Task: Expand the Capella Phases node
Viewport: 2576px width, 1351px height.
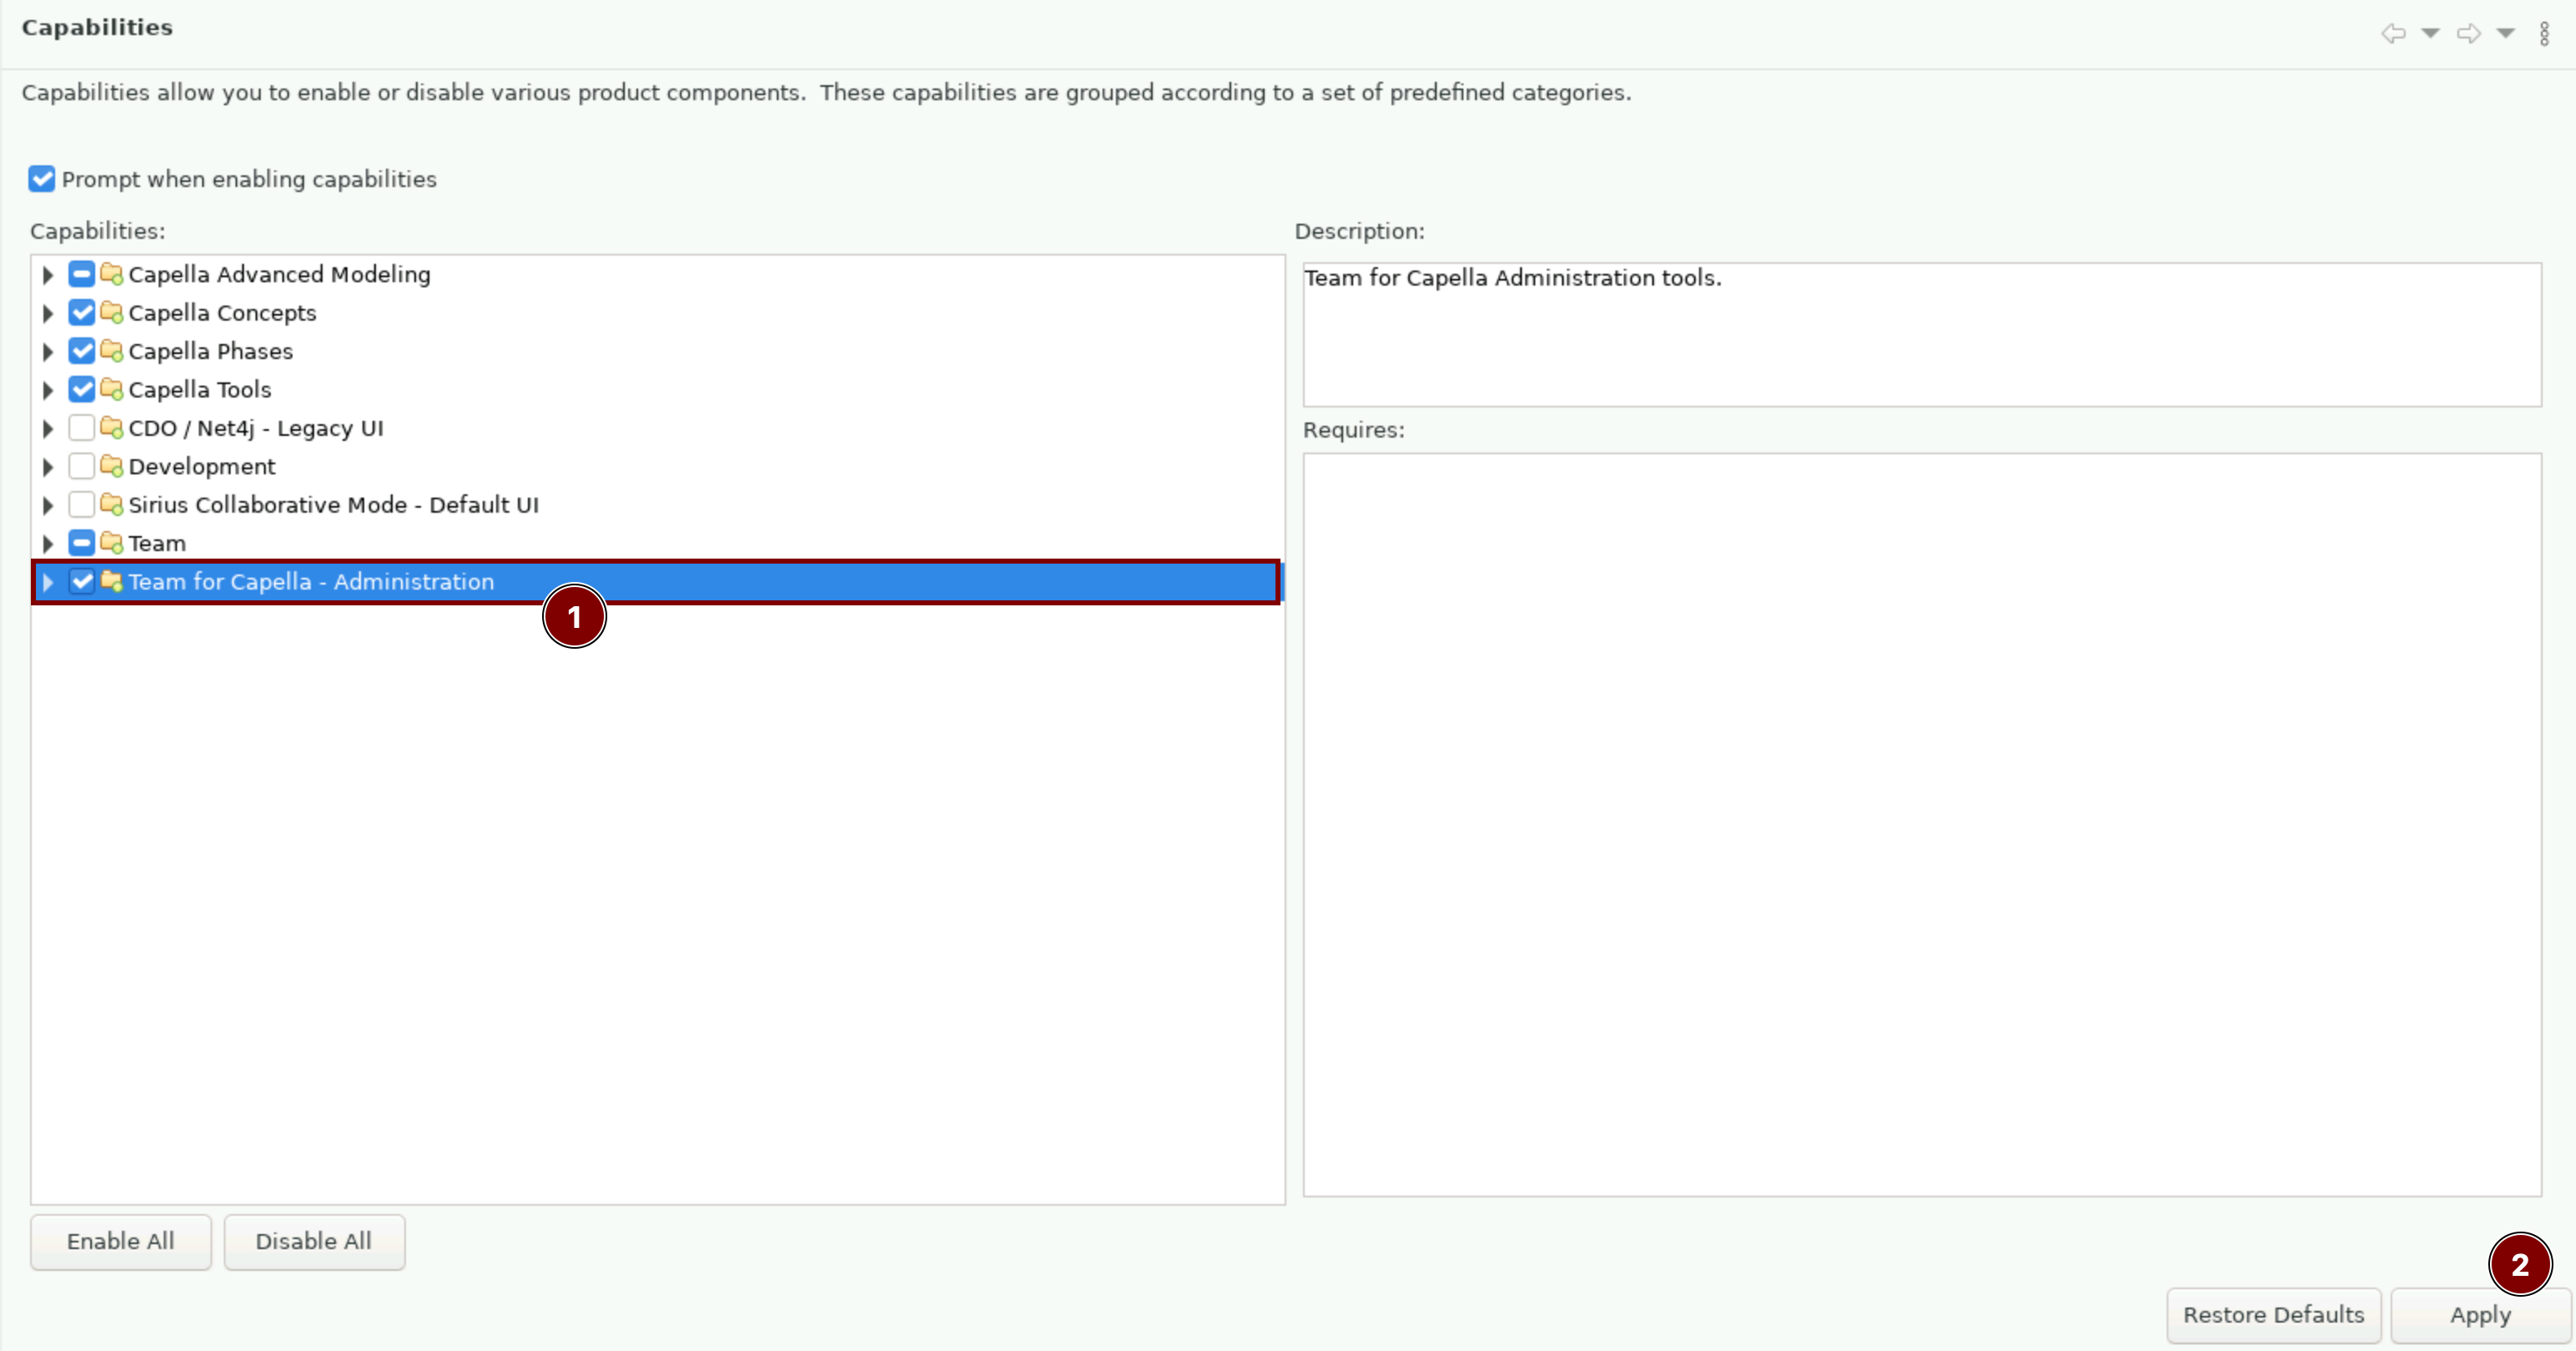Action: tap(47, 351)
